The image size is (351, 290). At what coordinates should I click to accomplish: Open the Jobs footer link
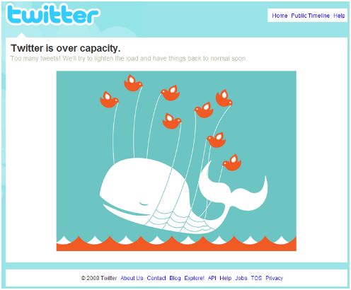[x=241, y=278]
